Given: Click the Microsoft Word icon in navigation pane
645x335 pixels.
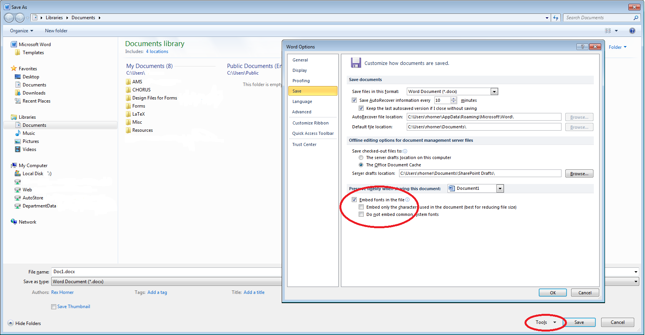Looking at the screenshot, I should pyautogui.click(x=14, y=45).
